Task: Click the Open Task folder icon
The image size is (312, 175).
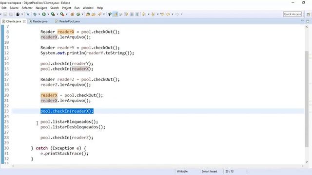Action: tap(94, 14)
